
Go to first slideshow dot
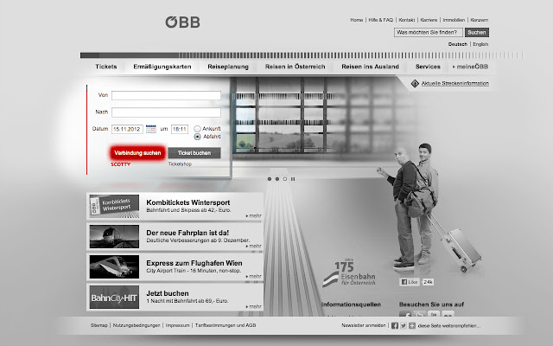[270, 179]
